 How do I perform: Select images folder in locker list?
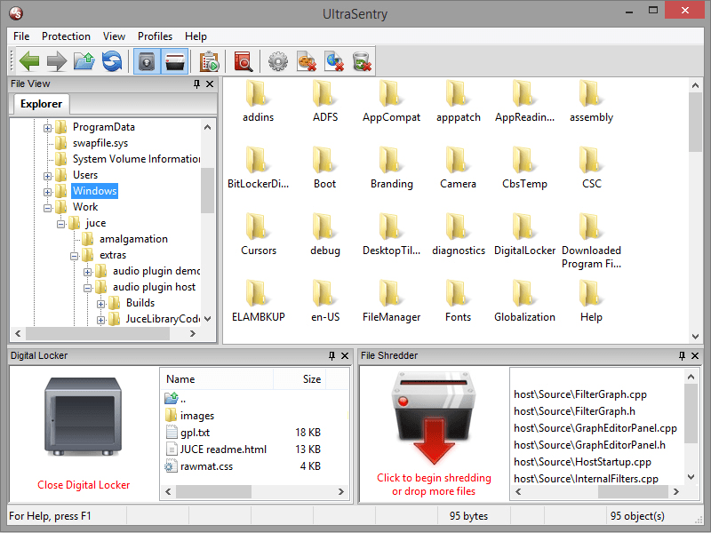[x=190, y=416]
